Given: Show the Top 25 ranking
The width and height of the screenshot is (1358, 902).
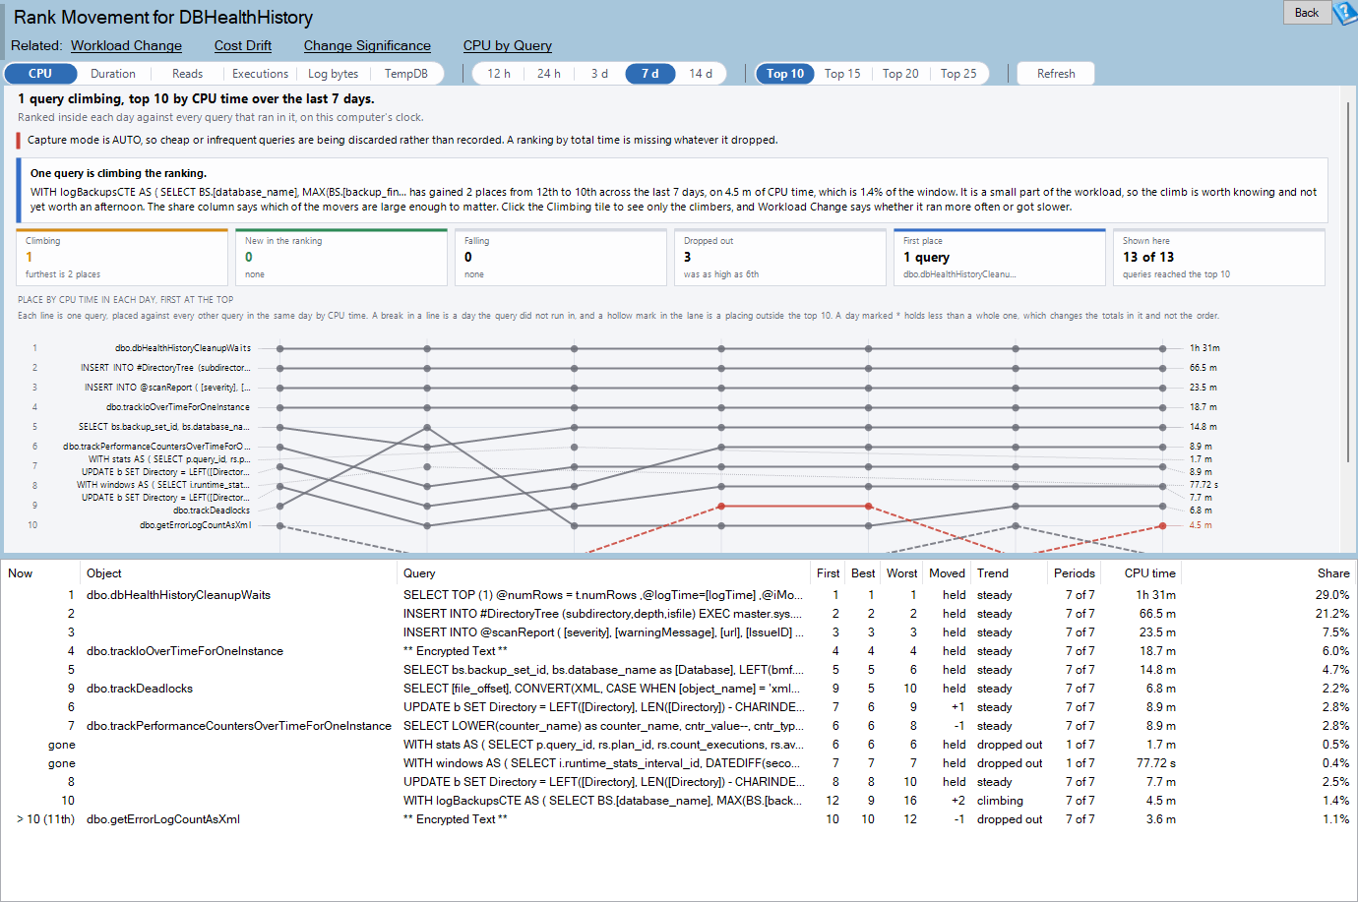Looking at the screenshot, I should point(958,74).
